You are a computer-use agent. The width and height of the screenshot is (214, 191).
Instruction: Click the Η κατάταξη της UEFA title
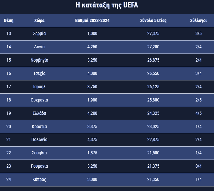107,5
